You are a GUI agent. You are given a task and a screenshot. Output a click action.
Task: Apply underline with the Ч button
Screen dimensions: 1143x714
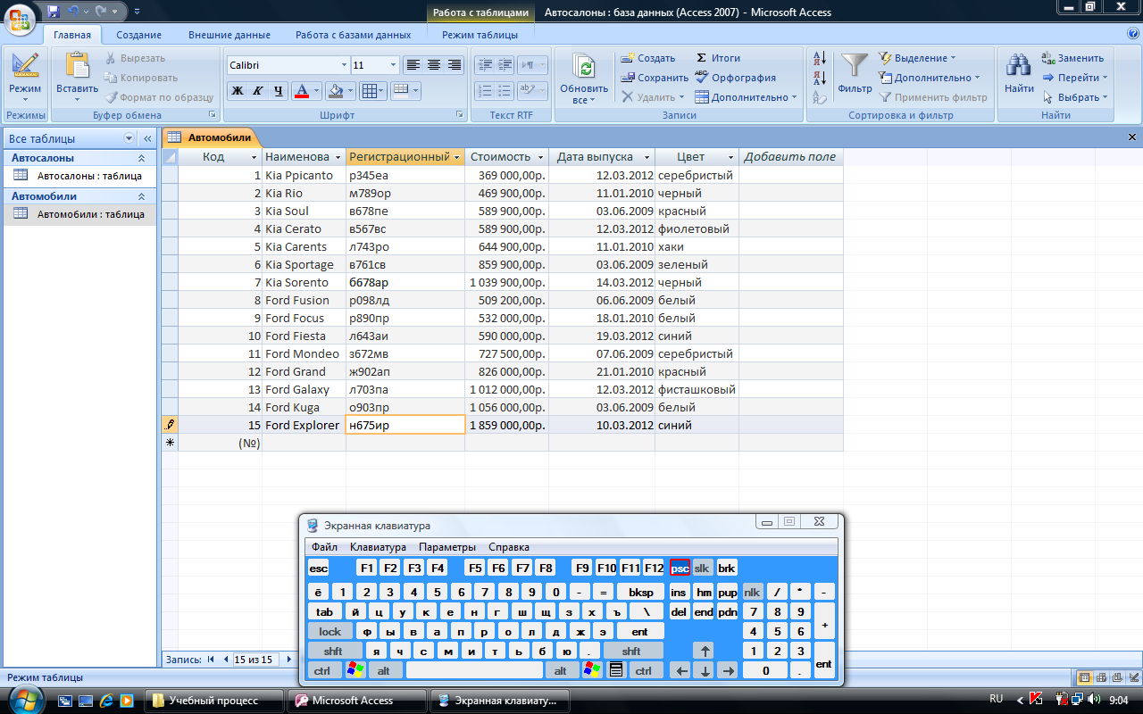coord(278,90)
